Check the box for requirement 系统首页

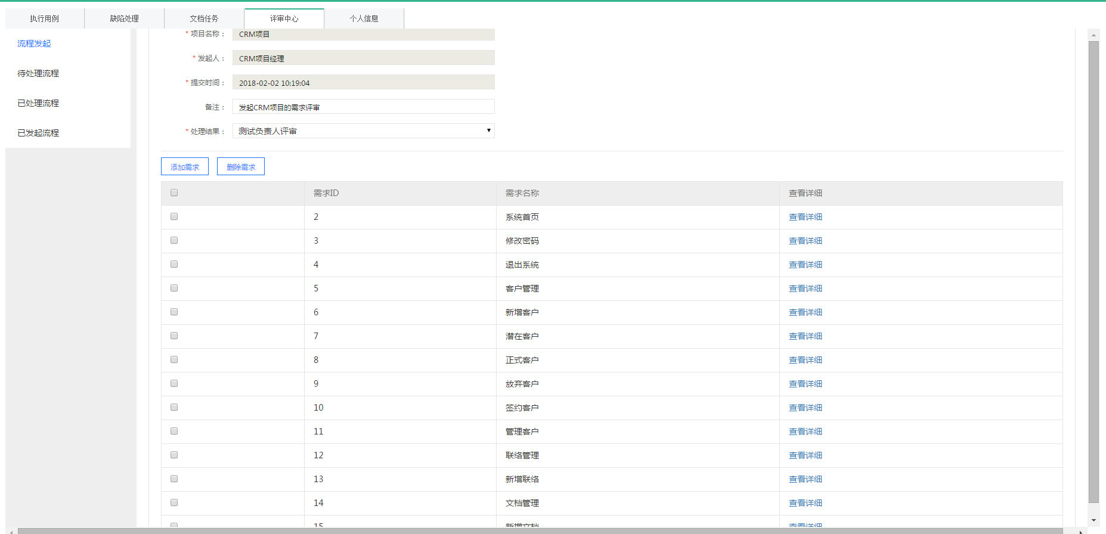174,216
